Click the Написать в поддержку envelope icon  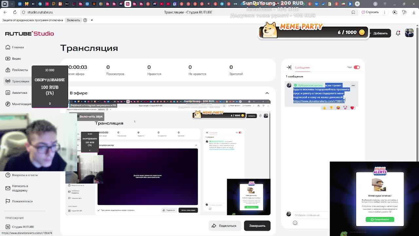pos(8,188)
